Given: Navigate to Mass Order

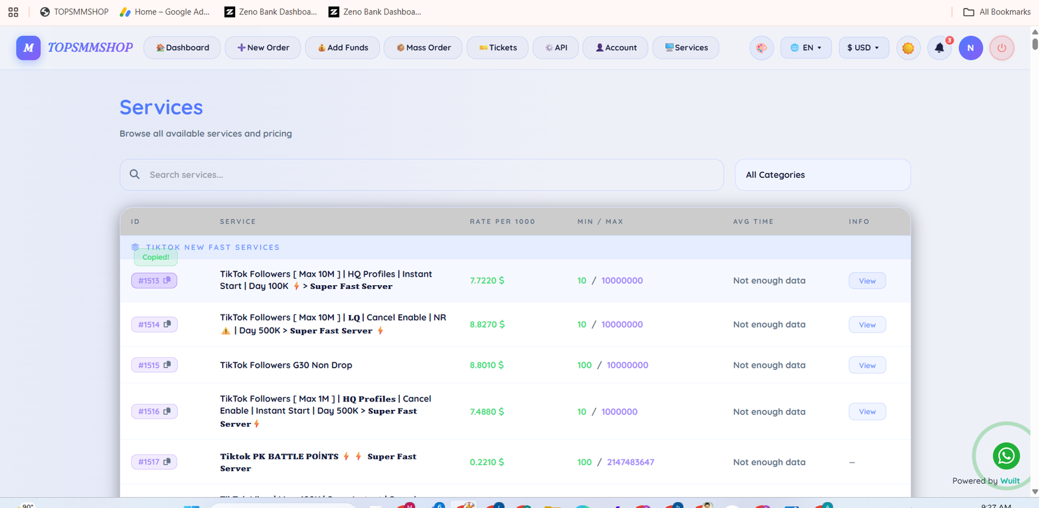Looking at the screenshot, I should tap(423, 47).
